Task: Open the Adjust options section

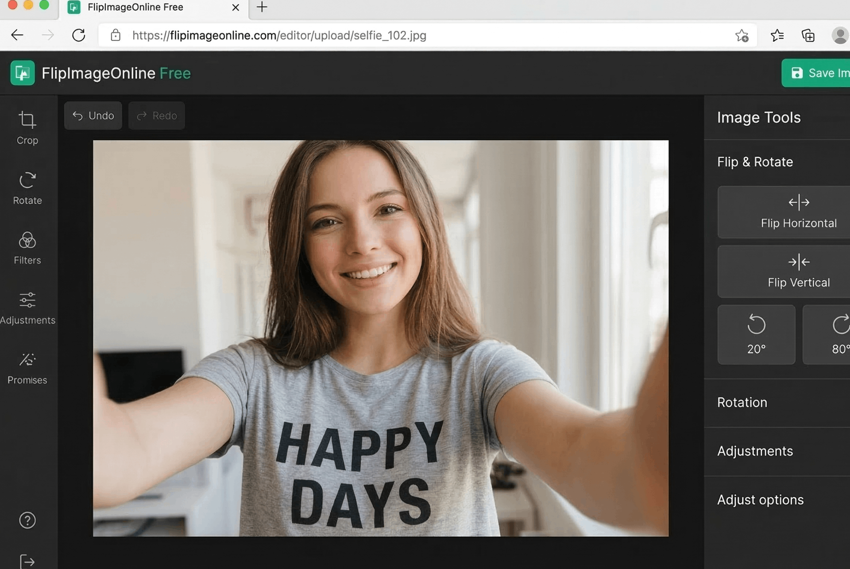Action: point(760,499)
